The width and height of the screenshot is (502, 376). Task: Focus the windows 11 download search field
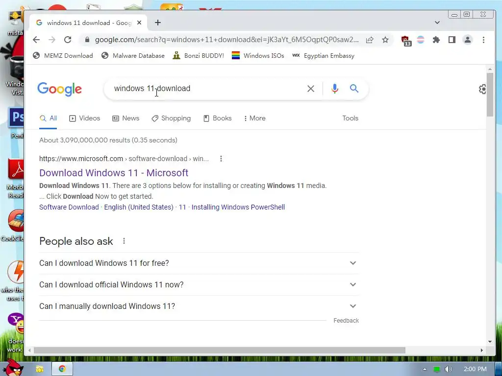205,89
